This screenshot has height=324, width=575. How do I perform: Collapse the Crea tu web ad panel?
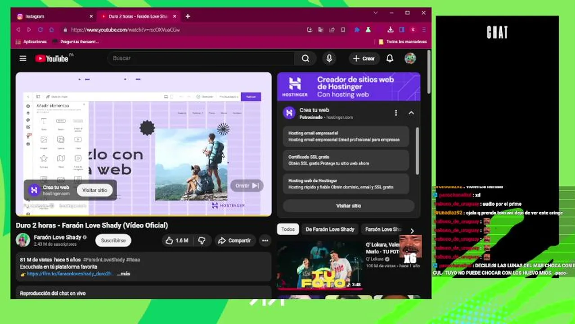coord(411,113)
